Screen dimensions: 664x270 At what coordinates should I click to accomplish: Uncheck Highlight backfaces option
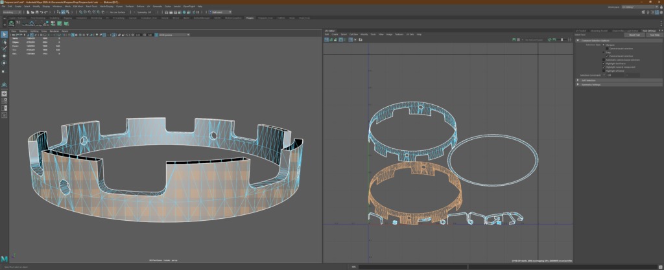click(605, 63)
